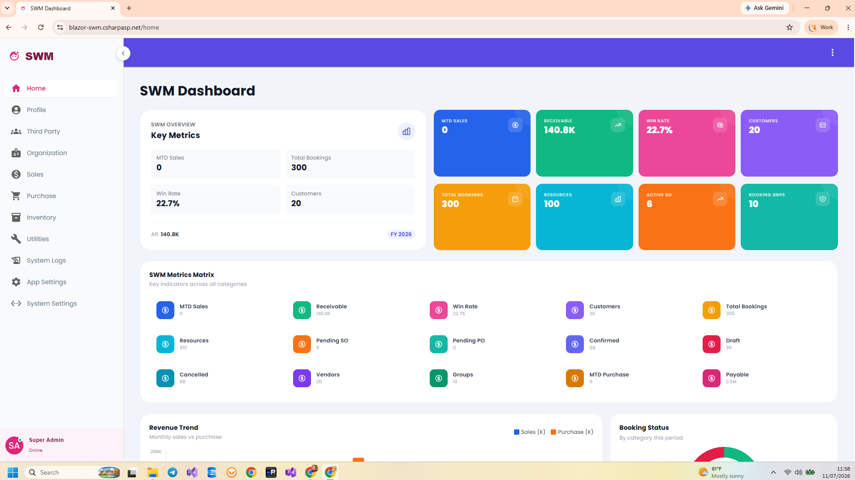
Task: Click the Vendors matrix icon
Action: pyautogui.click(x=302, y=378)
